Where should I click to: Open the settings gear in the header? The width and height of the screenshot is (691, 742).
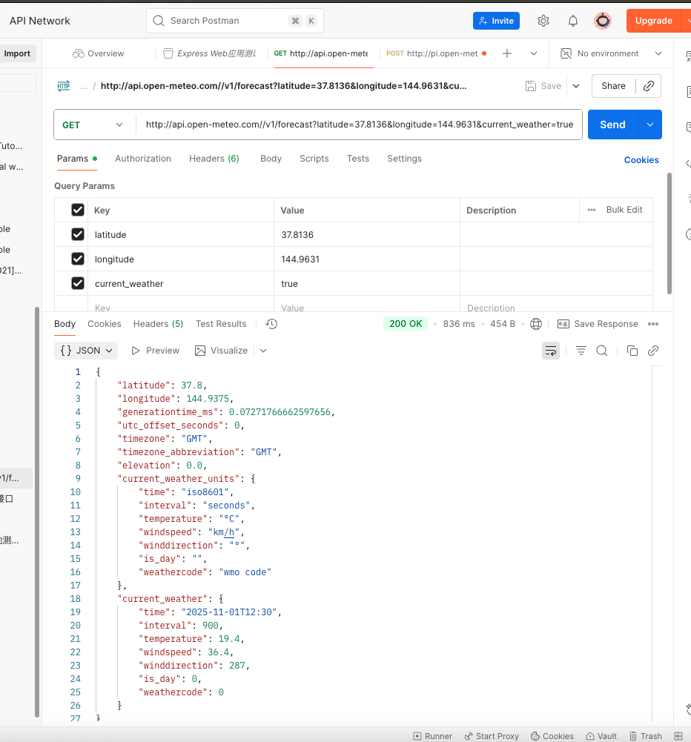[x=543, y=21]
